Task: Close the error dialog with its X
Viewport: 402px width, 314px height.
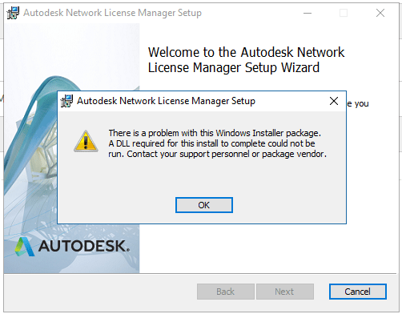Action: tap(334, 101)
